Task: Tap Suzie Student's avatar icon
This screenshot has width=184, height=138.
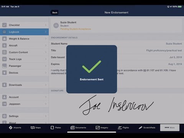Action: click(56, 25)
